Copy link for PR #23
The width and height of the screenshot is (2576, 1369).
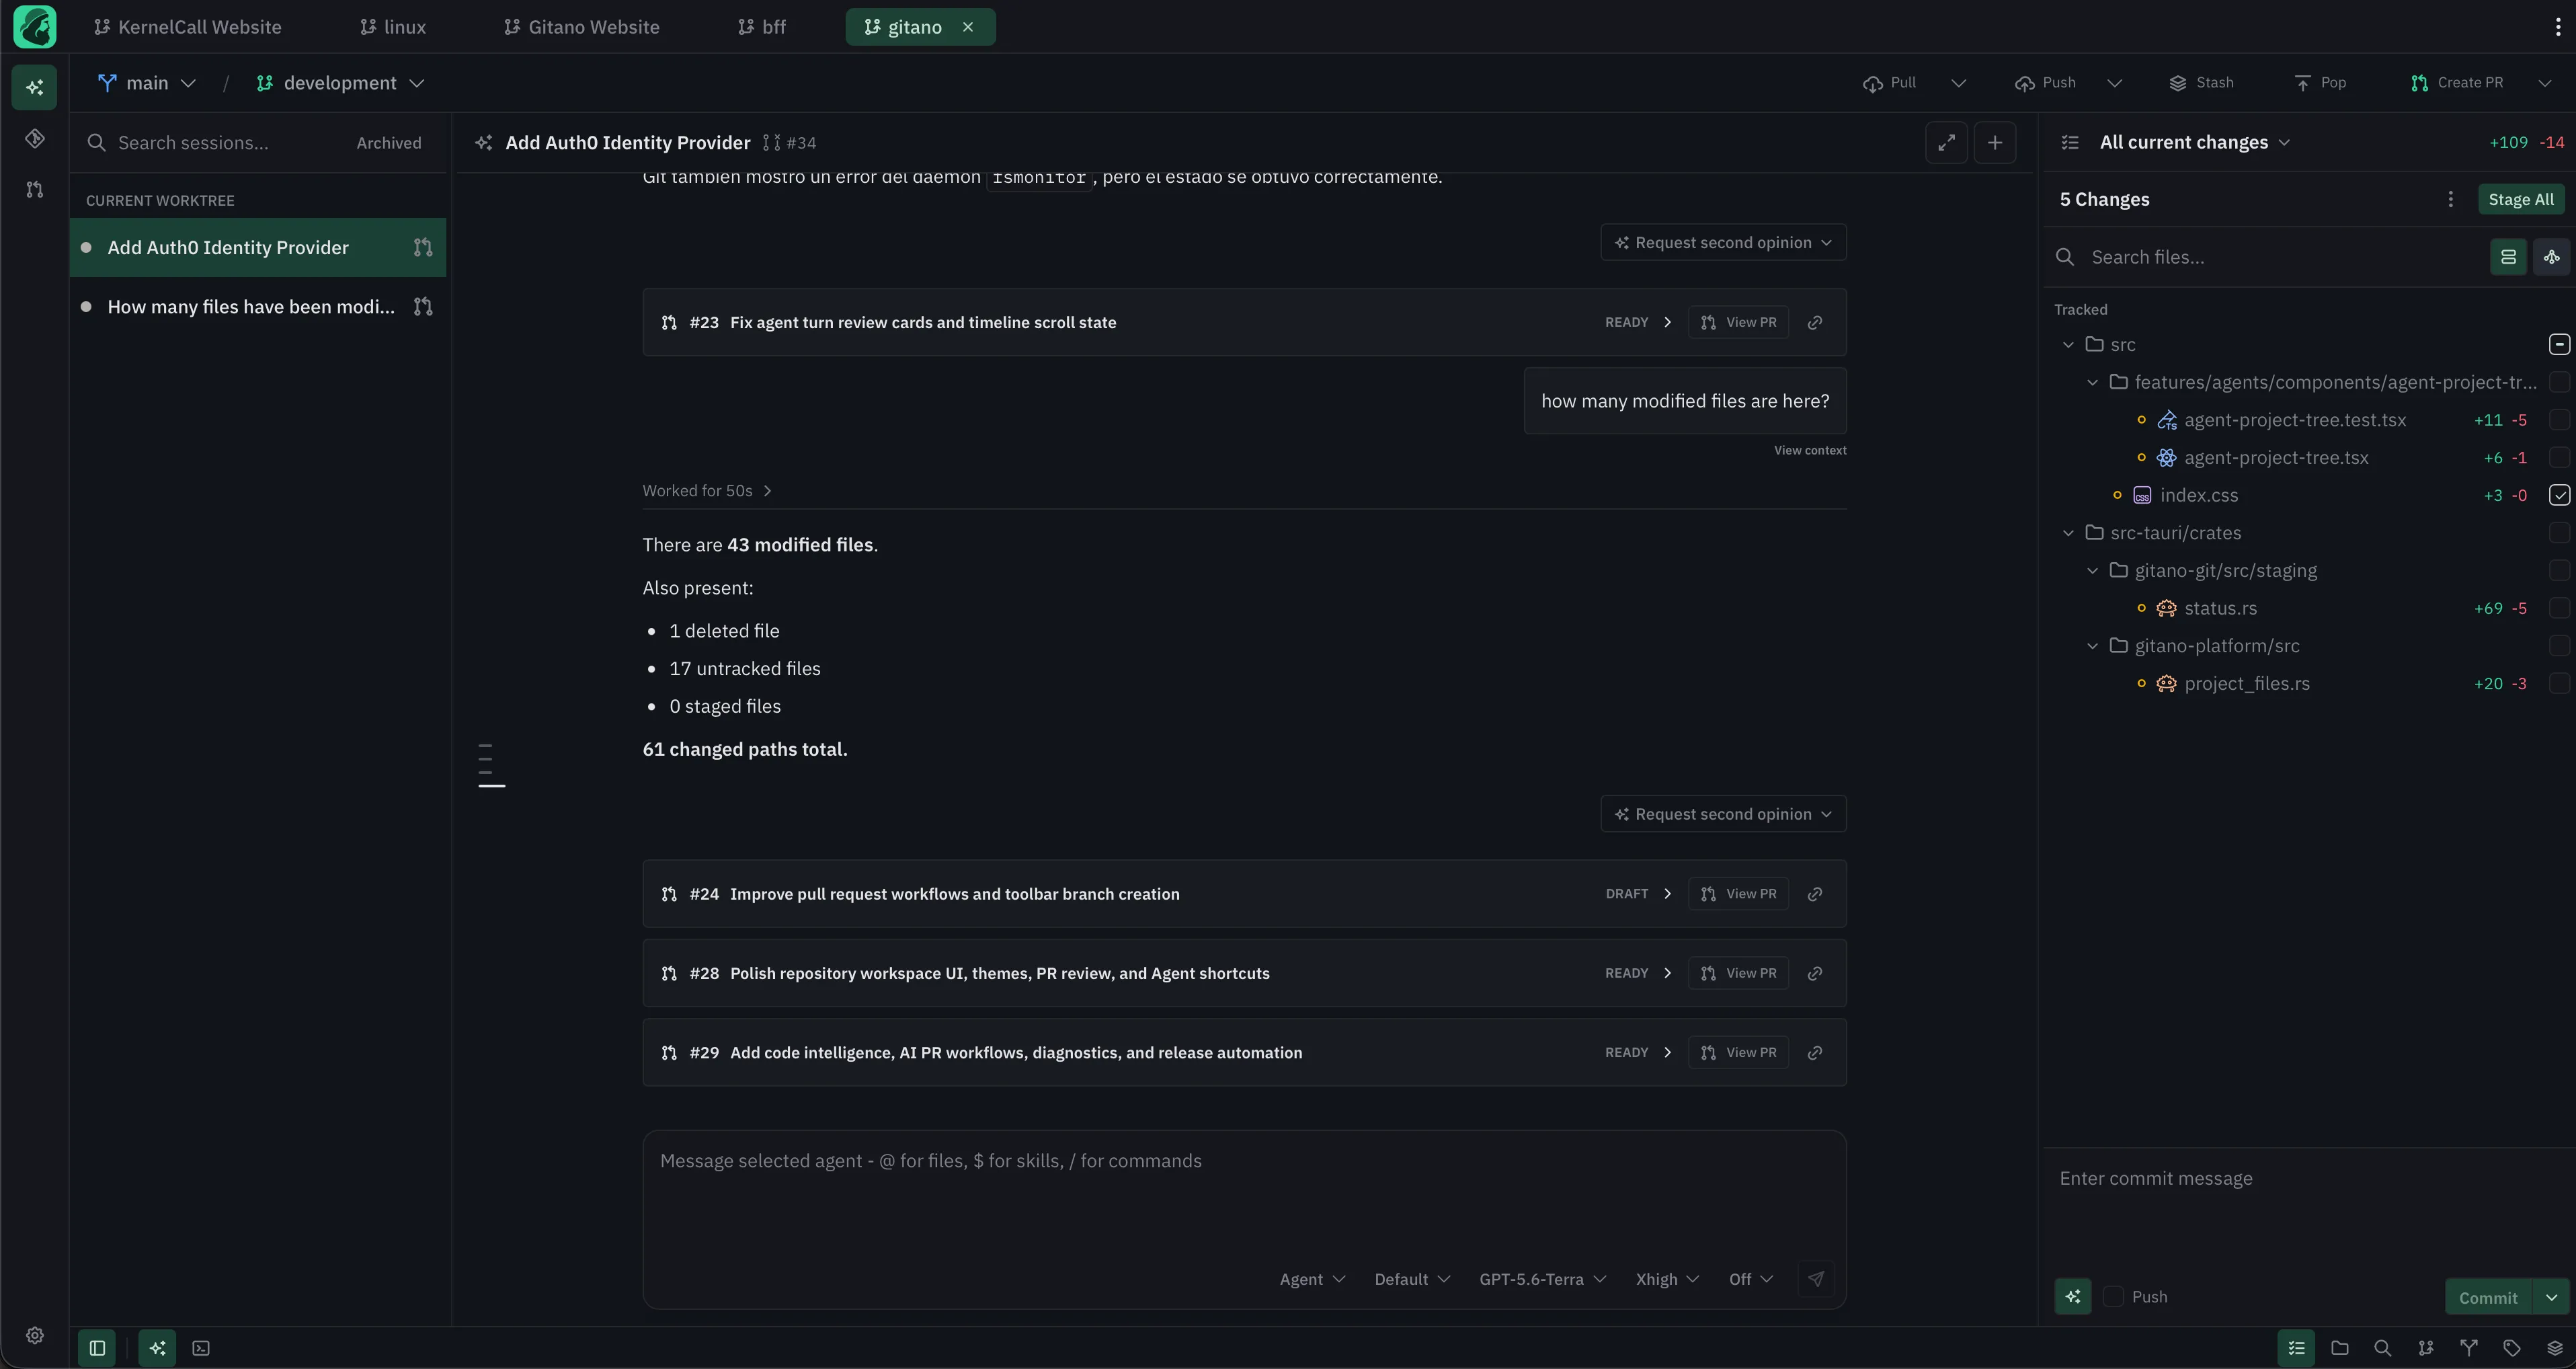[1815, 322]
